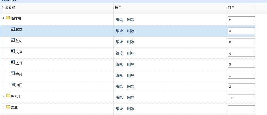Viewport: 267px width, 115px height.
Task: Focus the sort order field for 天津
Action: click(242, 53)
